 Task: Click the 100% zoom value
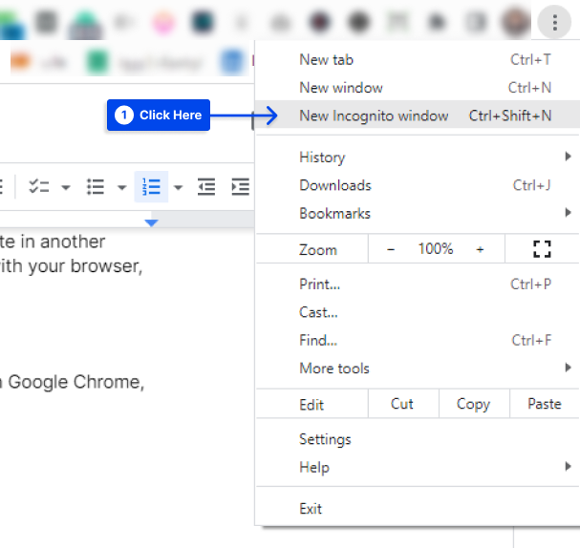(x=436, y=249)
